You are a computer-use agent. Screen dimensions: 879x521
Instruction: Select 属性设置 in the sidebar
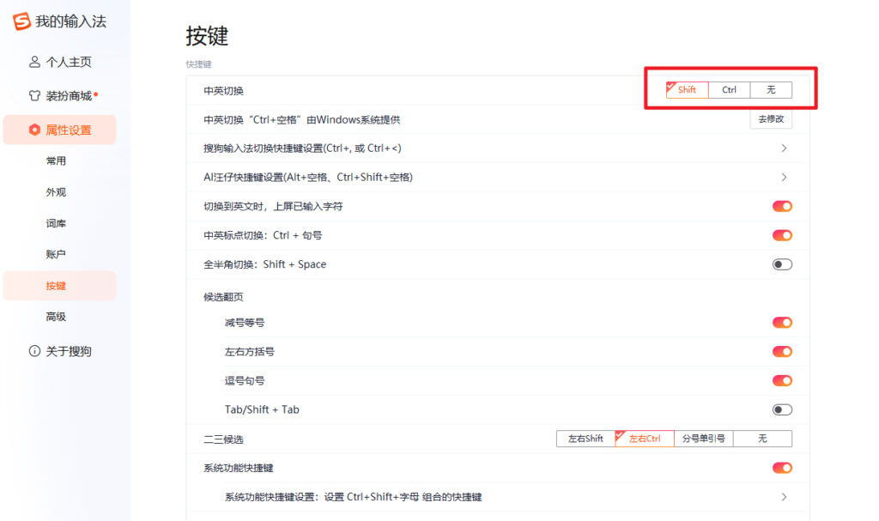pyautogui.click(x=59, y=130)
